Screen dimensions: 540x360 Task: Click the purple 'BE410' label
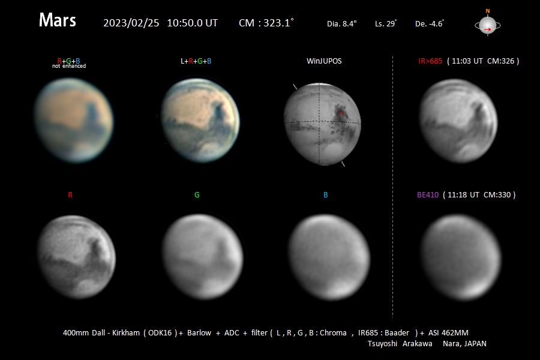click(x=428, y=195)
